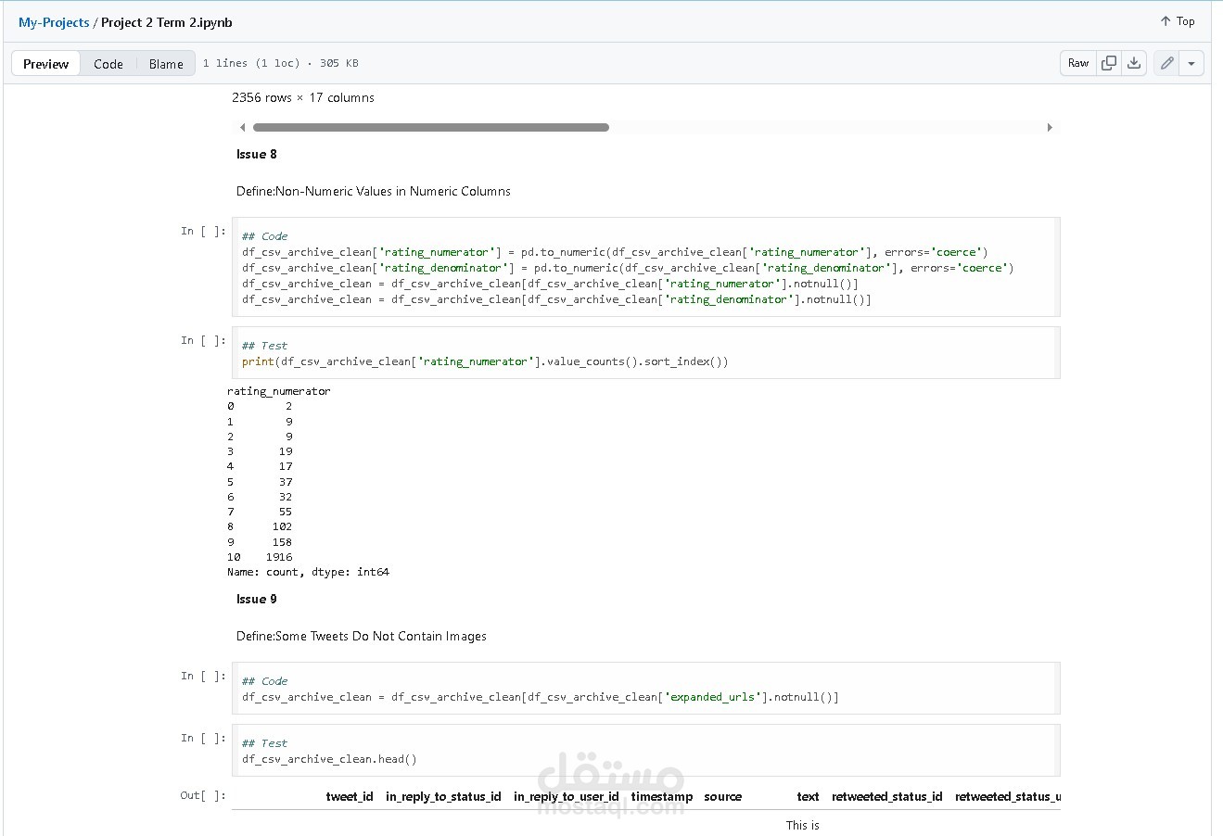Click the left arrow of the table scrollbar
This screenshot has width=1223, height=836.
pyautogui.click(x=242, y=127)
